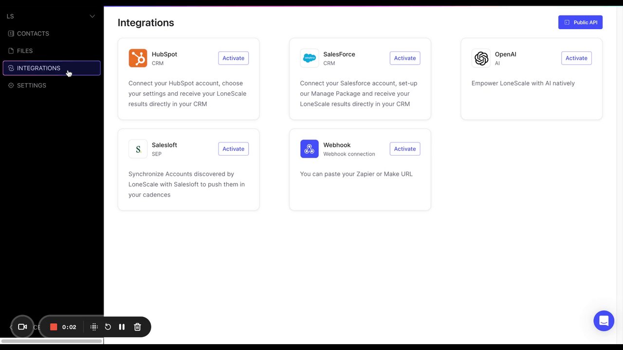The height and width of the screenshot is (350, 623).
Task: Click 'Empower LoneScale with AI natively' text
Action: (523, 83)
